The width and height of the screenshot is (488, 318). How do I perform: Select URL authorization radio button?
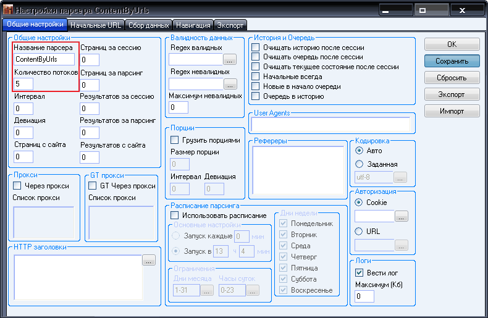pyautogui.click(x=360, y=232)
